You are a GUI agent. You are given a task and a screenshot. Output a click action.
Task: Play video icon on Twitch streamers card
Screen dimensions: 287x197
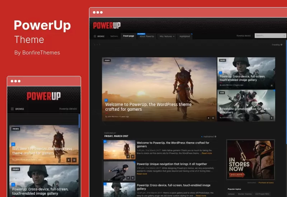[x=272, y=118]
